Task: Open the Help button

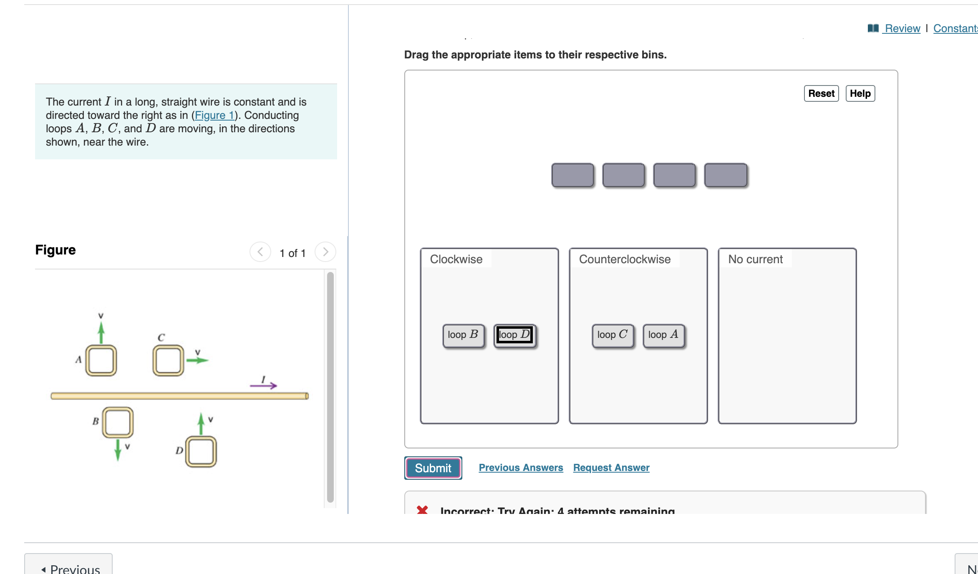Action: coord(860,93)
